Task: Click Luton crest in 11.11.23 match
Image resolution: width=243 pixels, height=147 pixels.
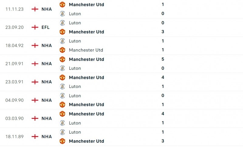Action: tap(62, 14)
